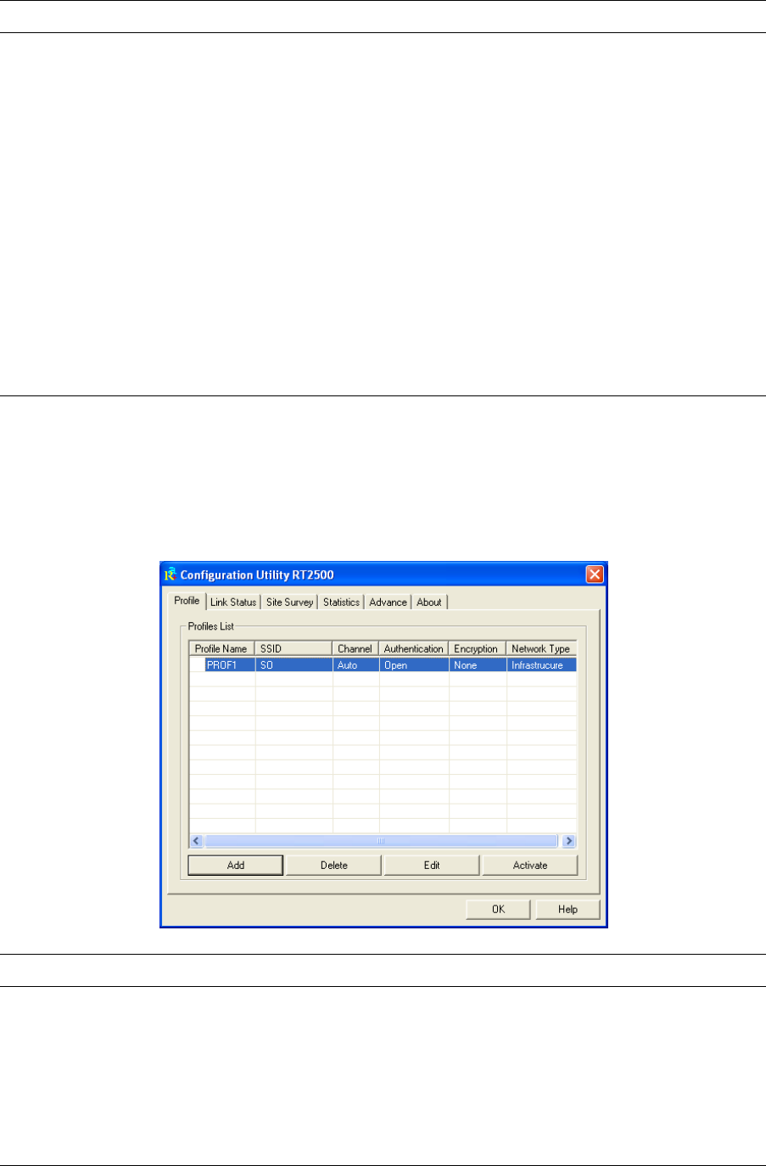Click the Configuration Utility RT2500 title icon

(170, 575)
